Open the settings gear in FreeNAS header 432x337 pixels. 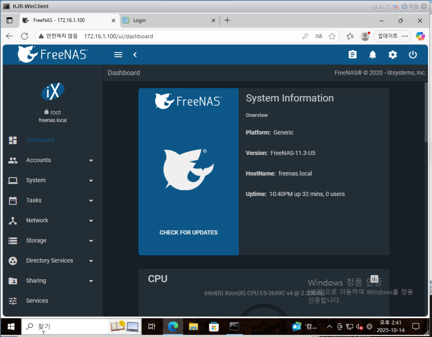point(393,55)
